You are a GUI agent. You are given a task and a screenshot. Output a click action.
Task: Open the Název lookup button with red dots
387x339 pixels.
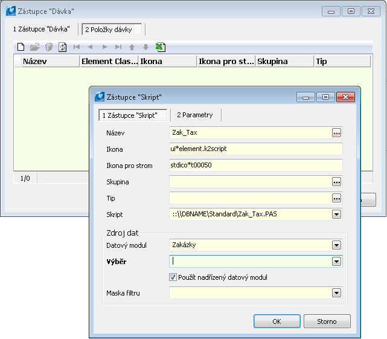(x=336, y=133)
